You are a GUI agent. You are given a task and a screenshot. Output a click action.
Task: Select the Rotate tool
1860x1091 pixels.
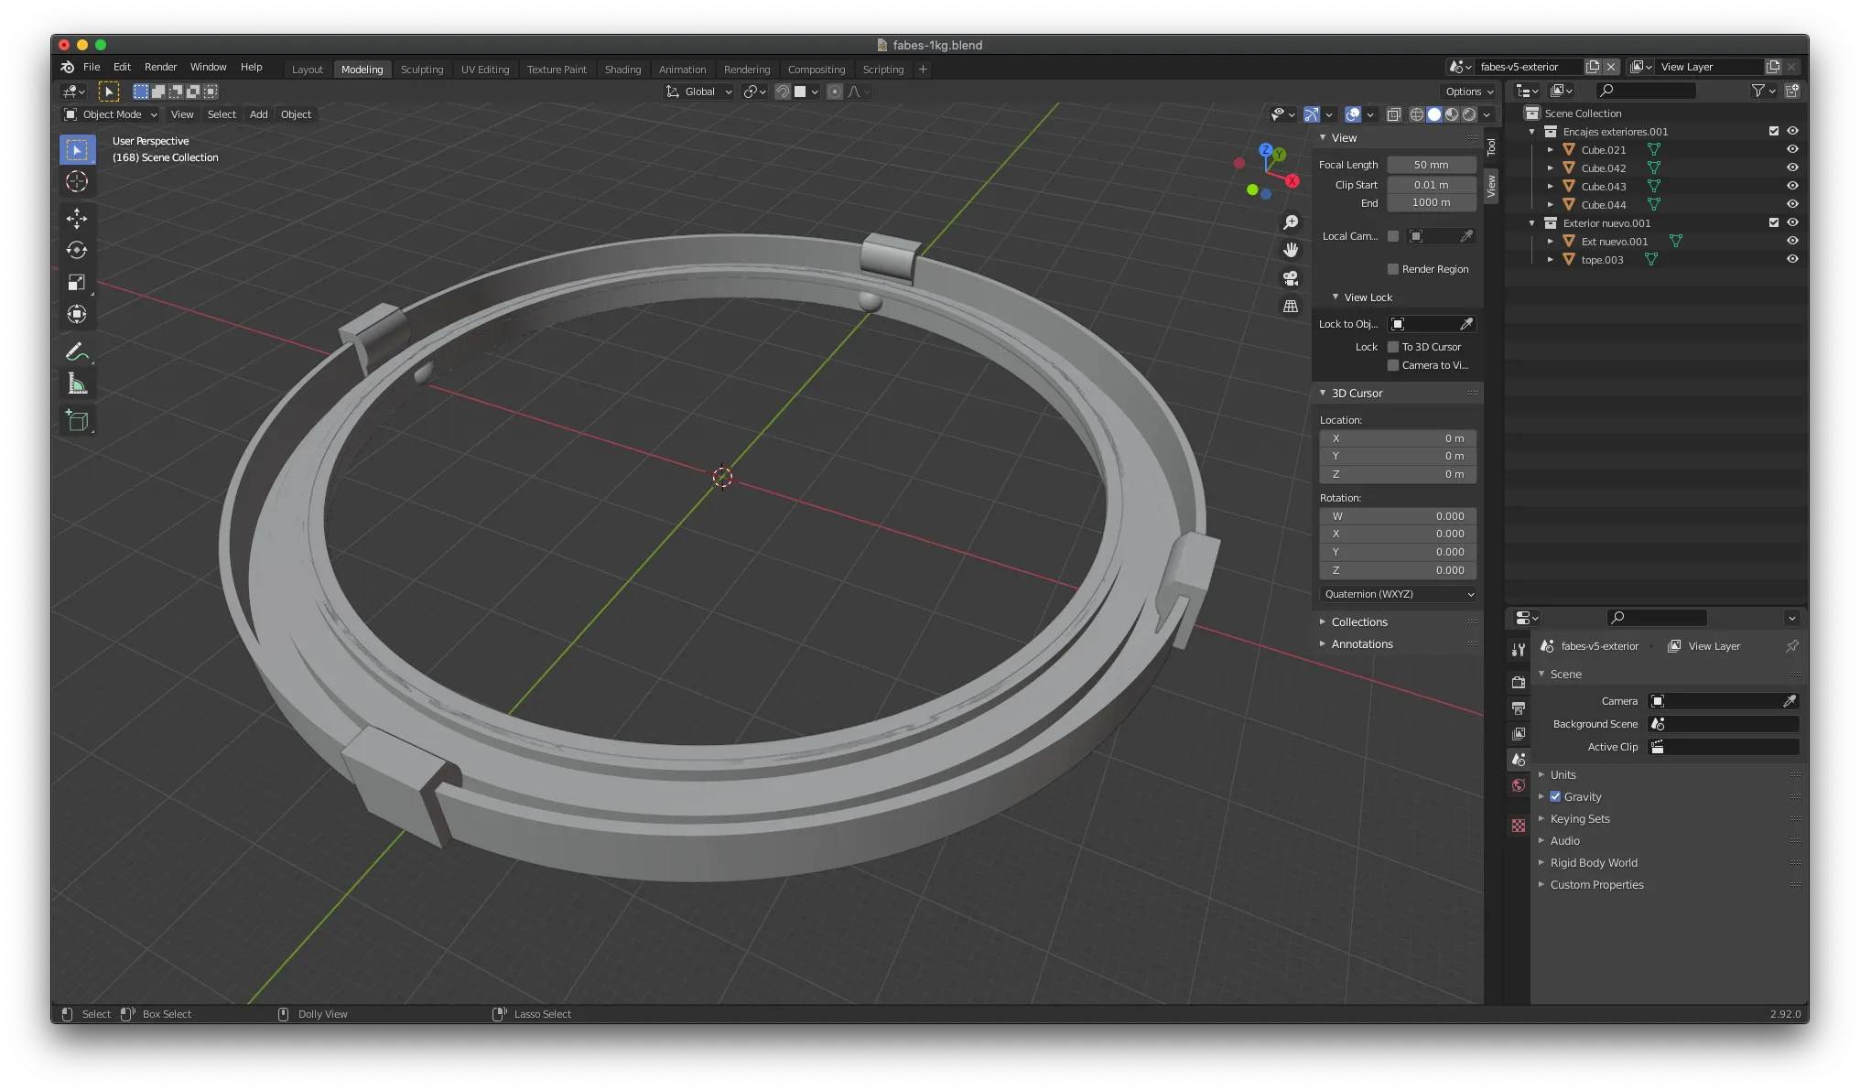coord(77,250)
